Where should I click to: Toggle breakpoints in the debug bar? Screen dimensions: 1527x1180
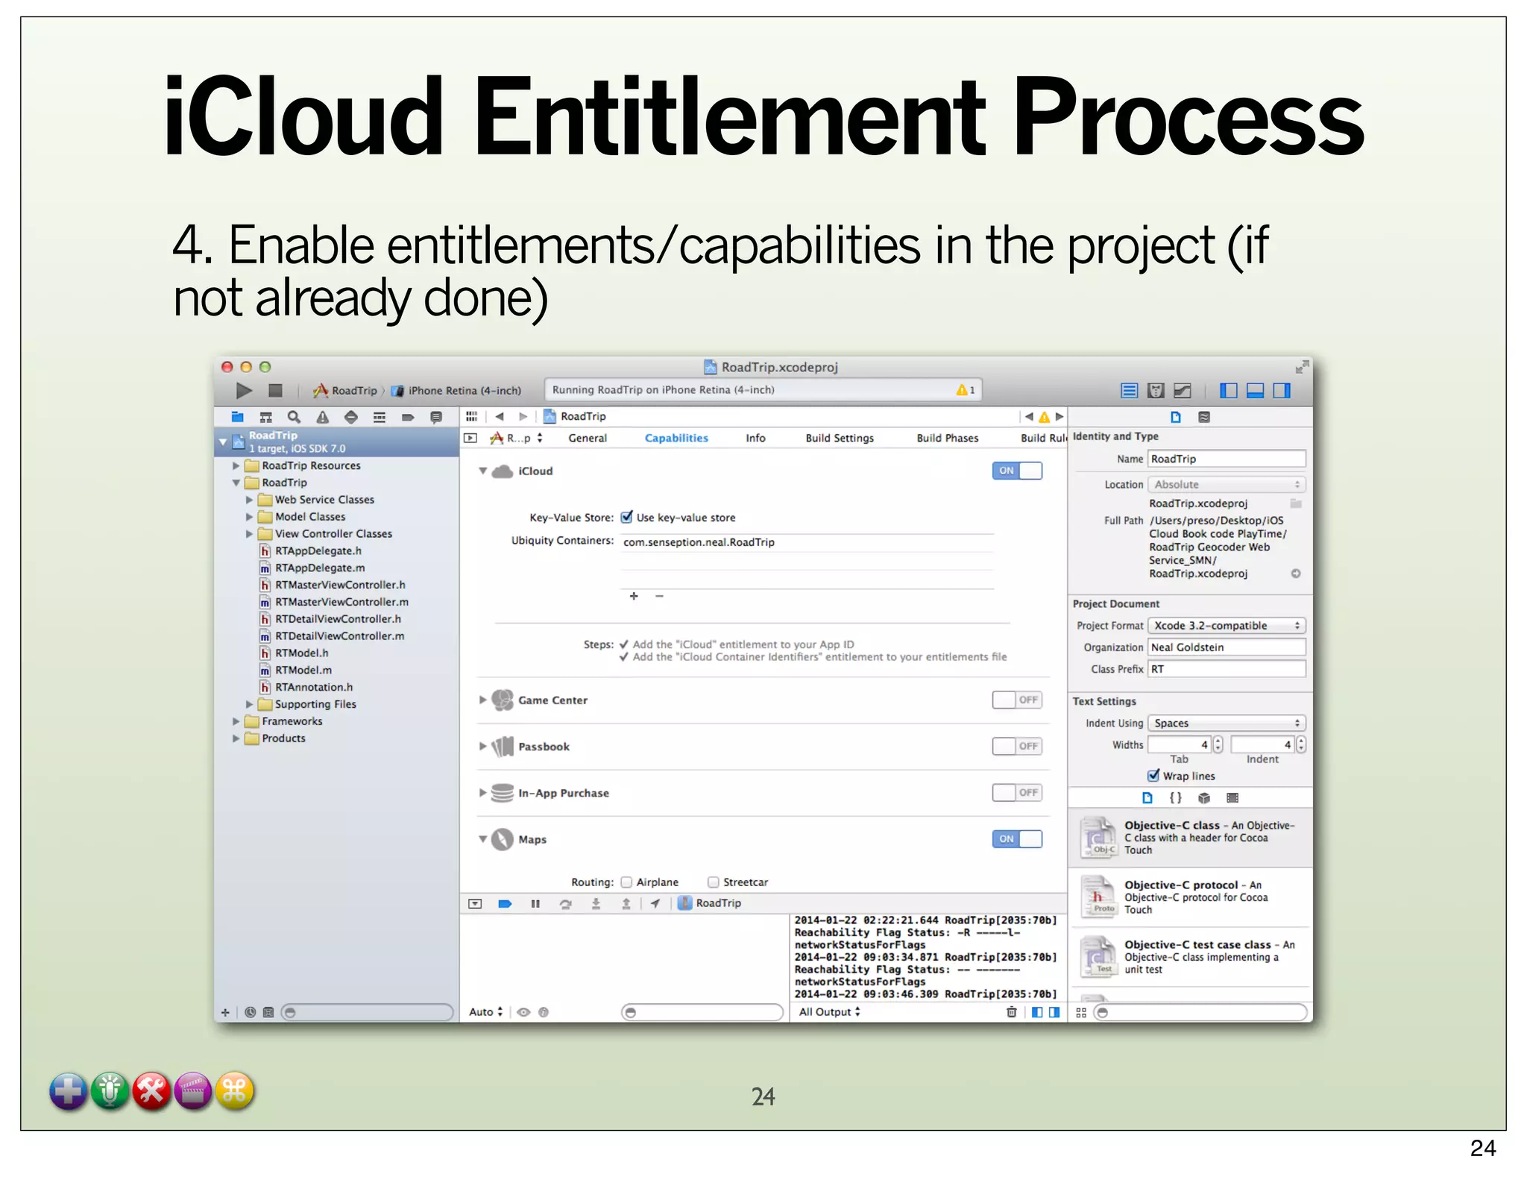coord(505,903)
